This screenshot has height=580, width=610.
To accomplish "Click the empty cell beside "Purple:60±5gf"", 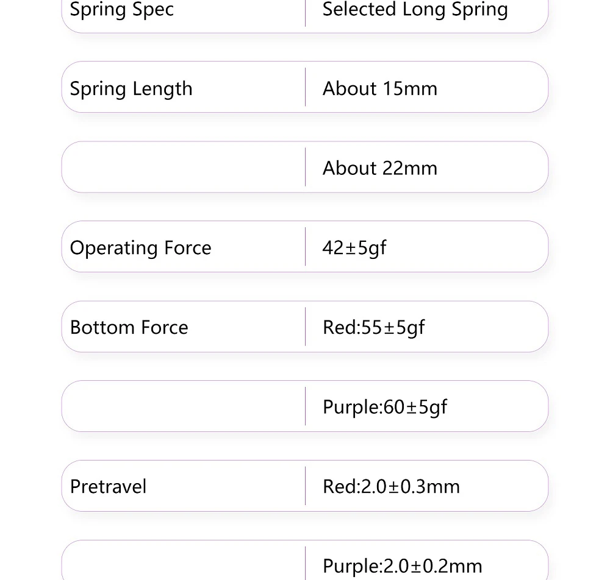I will (183, 406).
